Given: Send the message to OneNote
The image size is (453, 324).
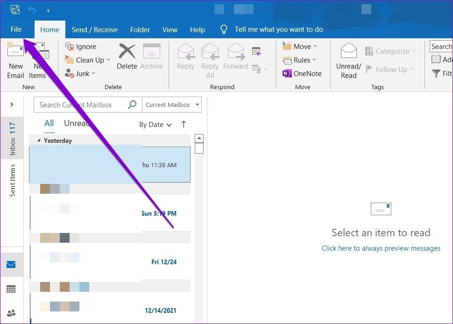Looking at the screenshot, I should pos(303,73).
